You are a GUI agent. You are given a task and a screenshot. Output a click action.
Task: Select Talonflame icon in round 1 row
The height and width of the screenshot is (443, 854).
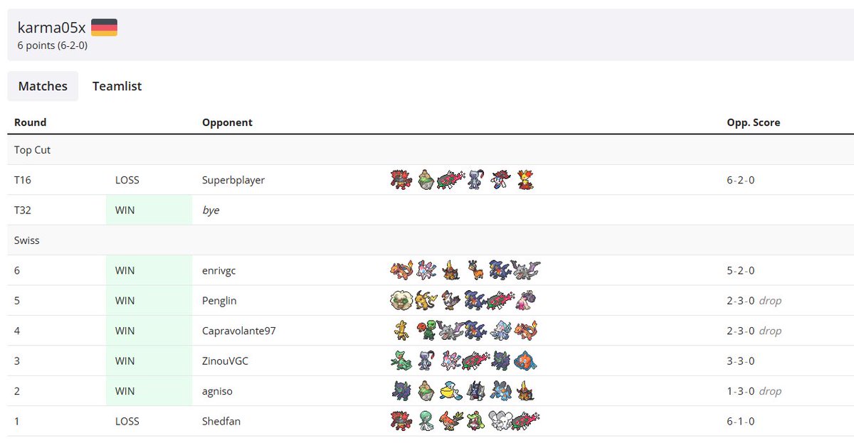450,421
